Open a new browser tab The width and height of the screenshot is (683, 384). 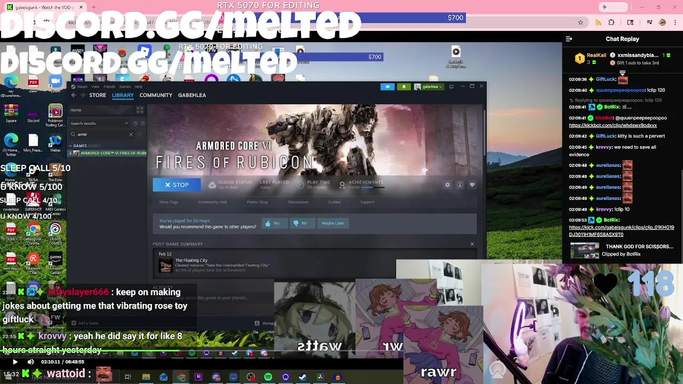93,7
